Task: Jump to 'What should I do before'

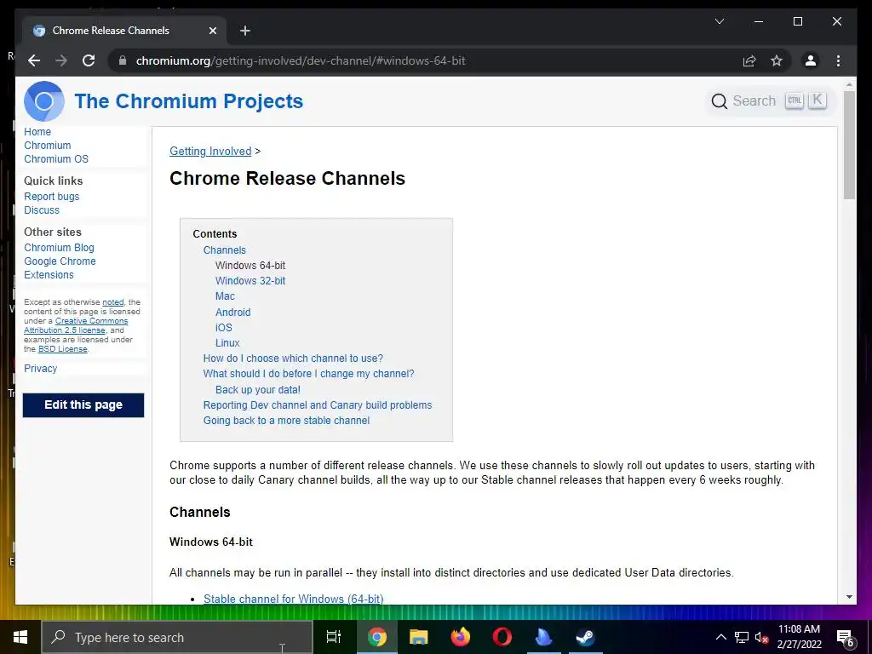Action: click(308, 374)
